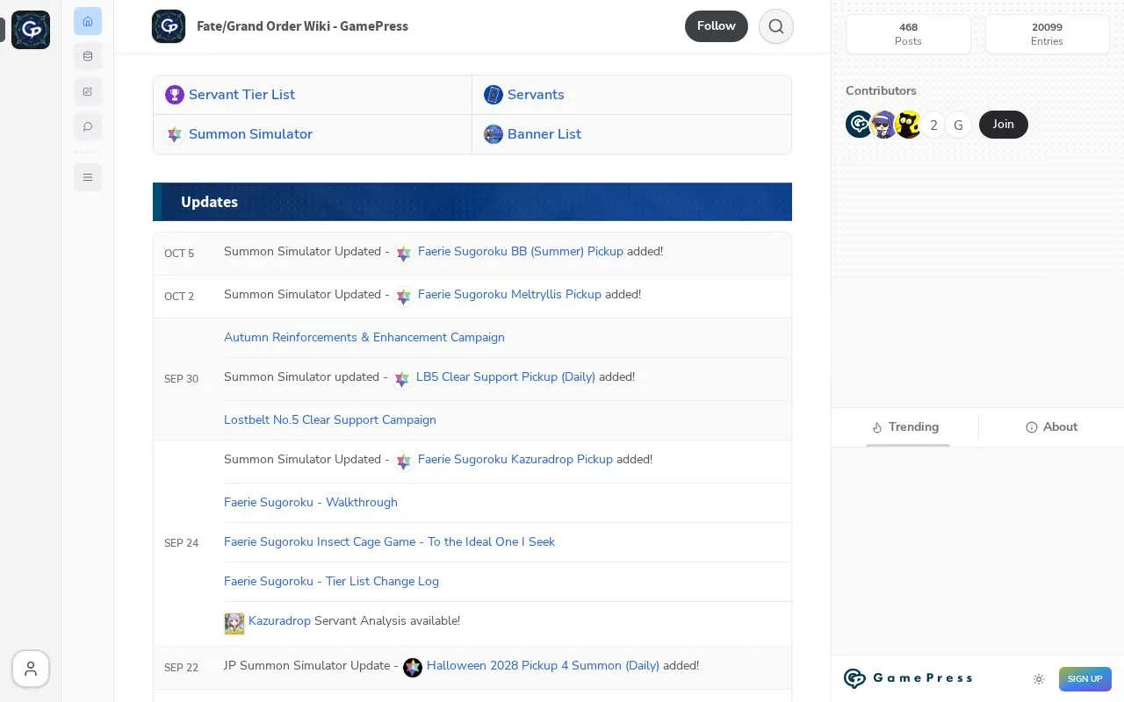The image size is (1124, 702).
Task: Open the Kazuradrop servant analysis link
Action: (279, 621)
